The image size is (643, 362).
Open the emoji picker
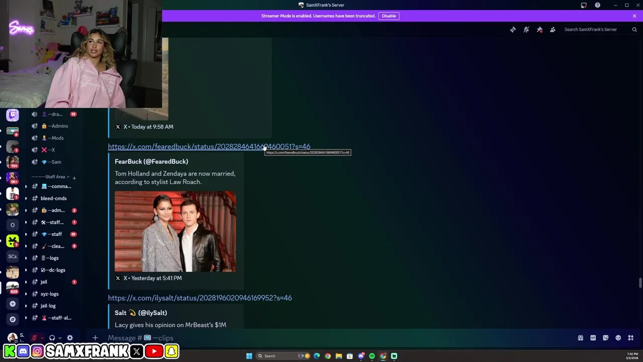(x=618, y=338)
